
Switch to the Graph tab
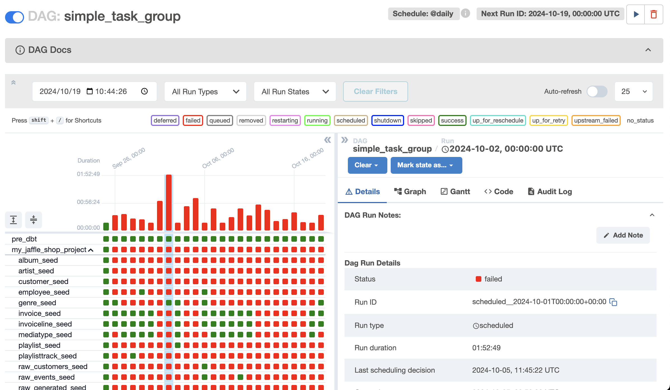(410, 192)
